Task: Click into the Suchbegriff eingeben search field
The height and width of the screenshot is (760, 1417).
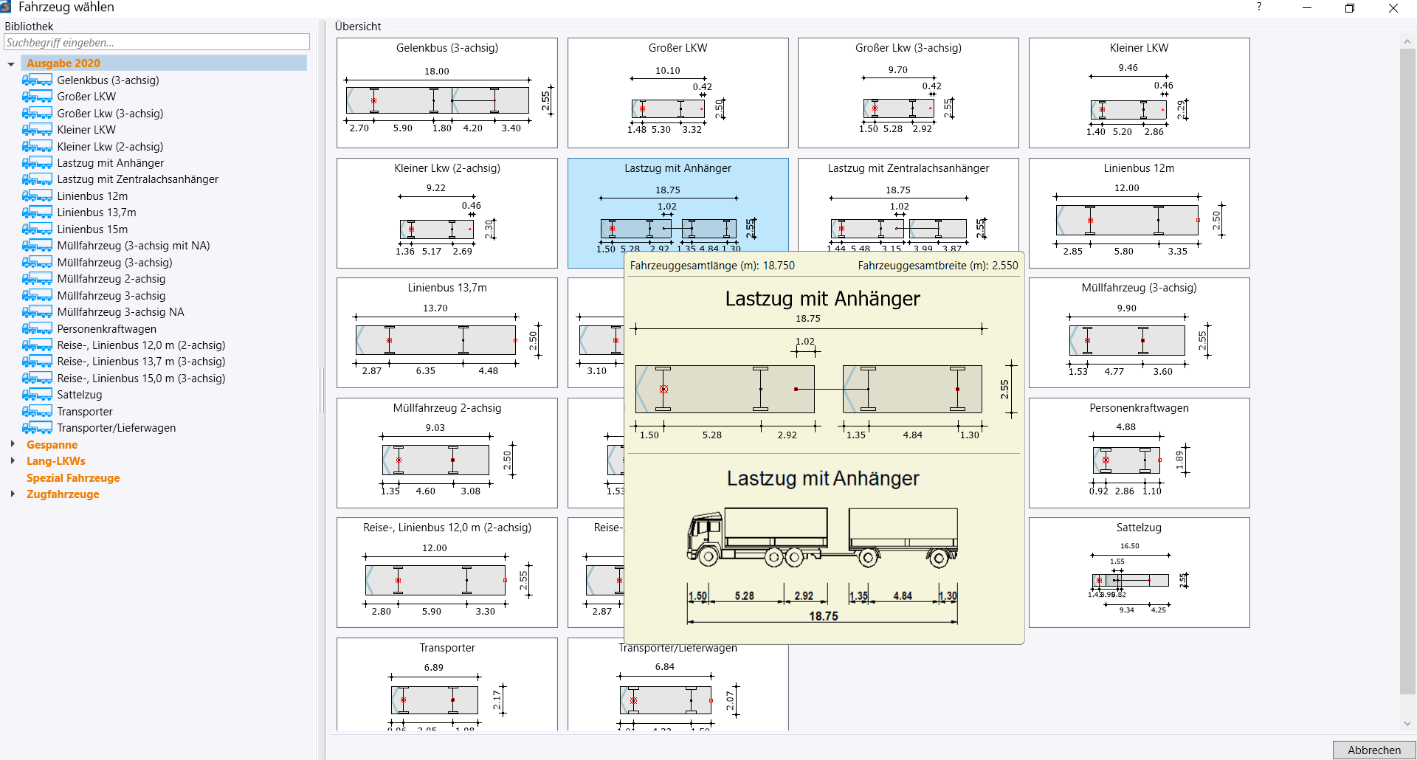Action: (156, 42)
